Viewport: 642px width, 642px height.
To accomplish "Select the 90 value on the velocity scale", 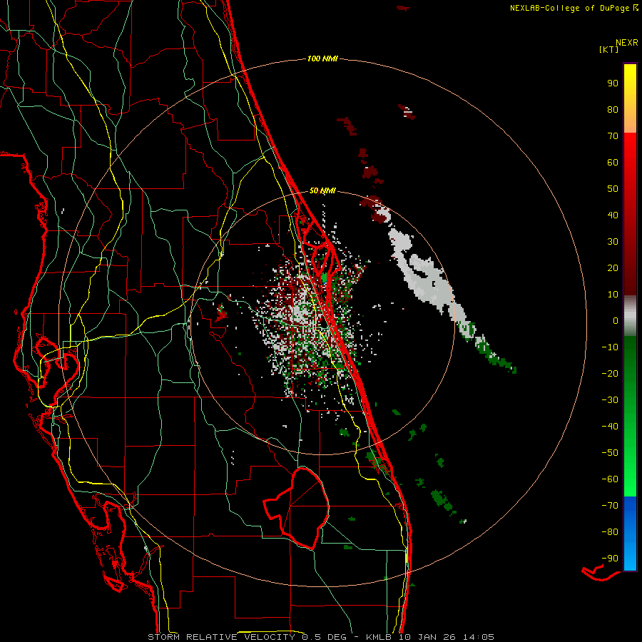I will 613,83.
